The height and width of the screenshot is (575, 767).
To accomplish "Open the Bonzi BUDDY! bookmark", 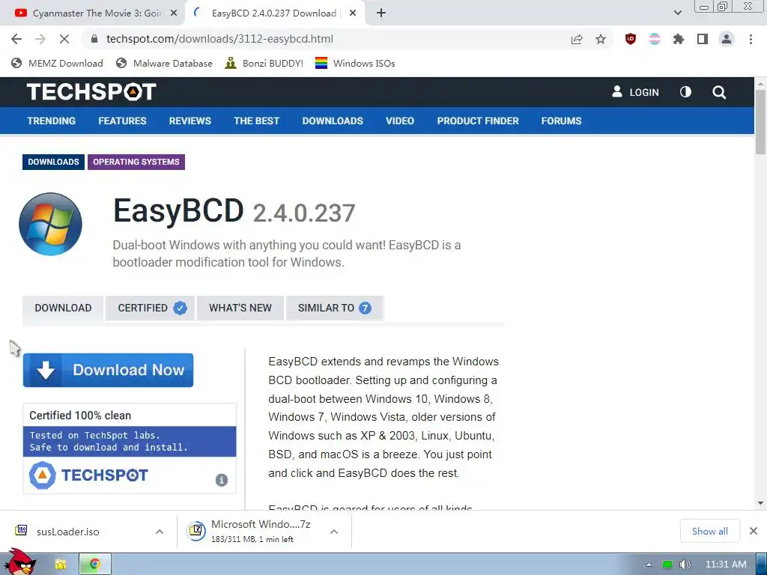I will click(264, 63).
